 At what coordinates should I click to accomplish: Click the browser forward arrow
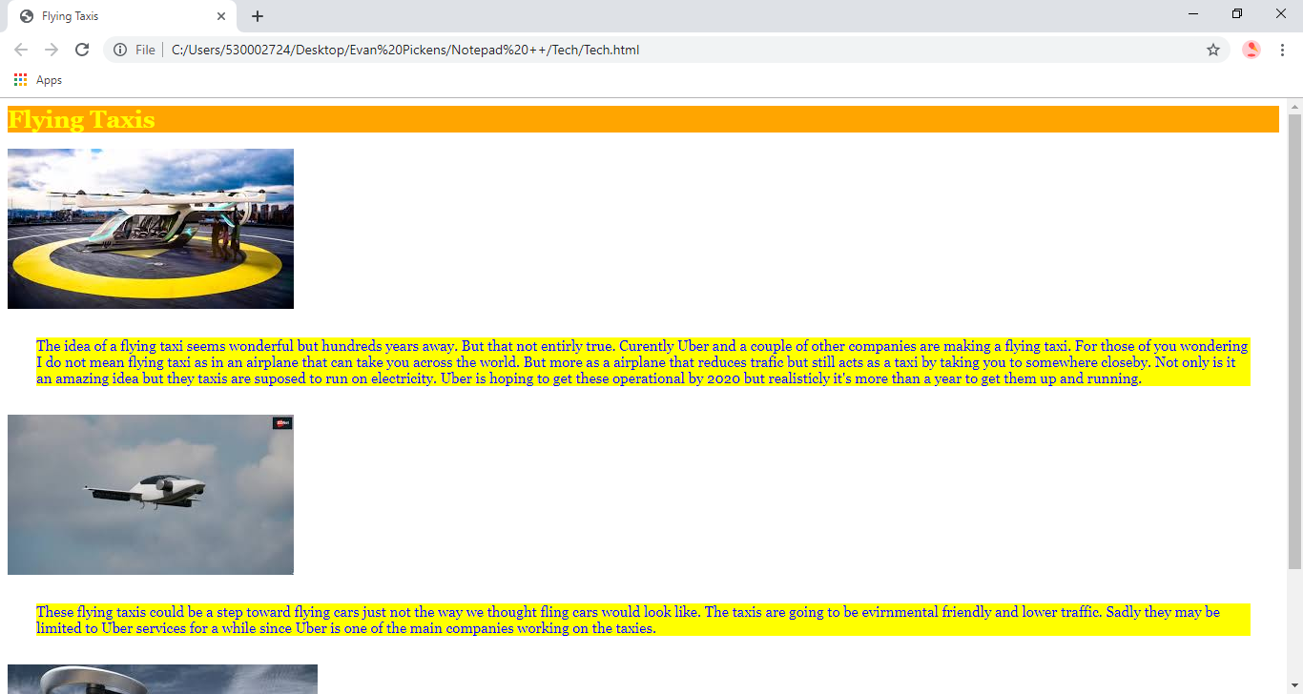[52, 50]
